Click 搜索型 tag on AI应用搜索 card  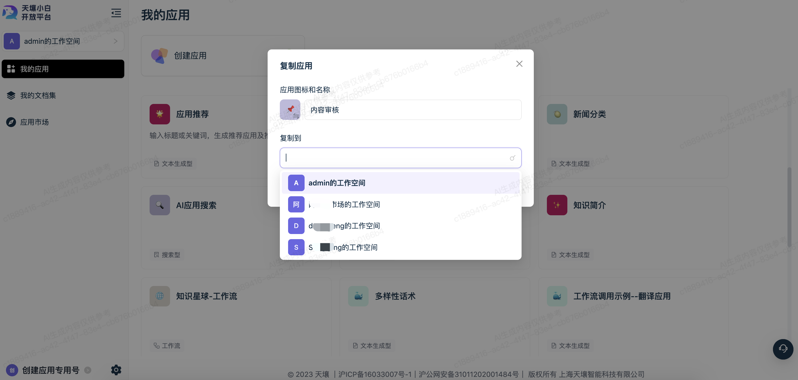167,255
